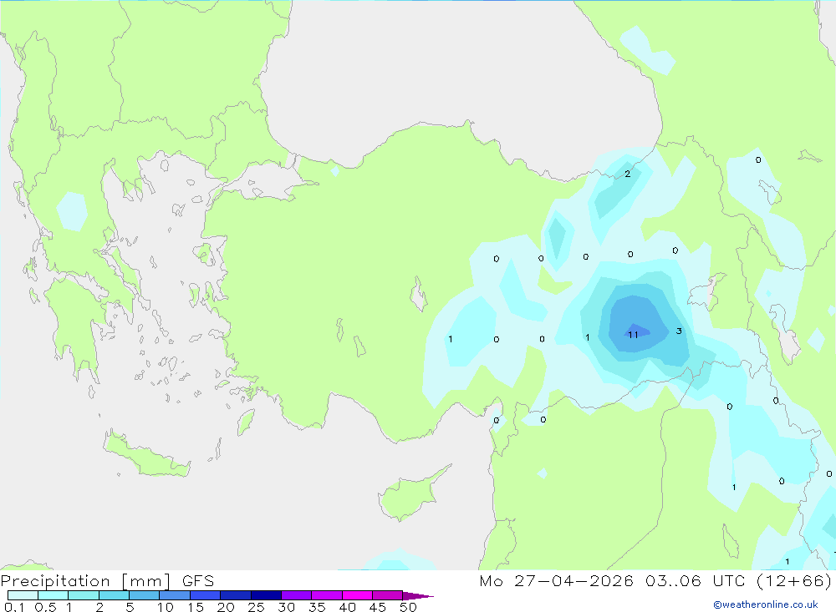The image size is (836, 612).
Task: Click the 'Mo 27-04-2026' date text
Action: pyautogui.click(x=557, y=580)
